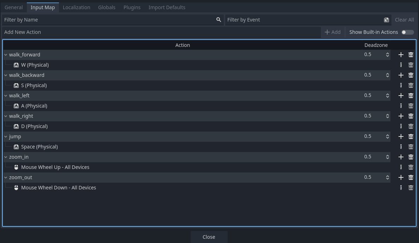Add an event to zoom_in action
Viewport: 419px width, 243px height.
point(401,157)
